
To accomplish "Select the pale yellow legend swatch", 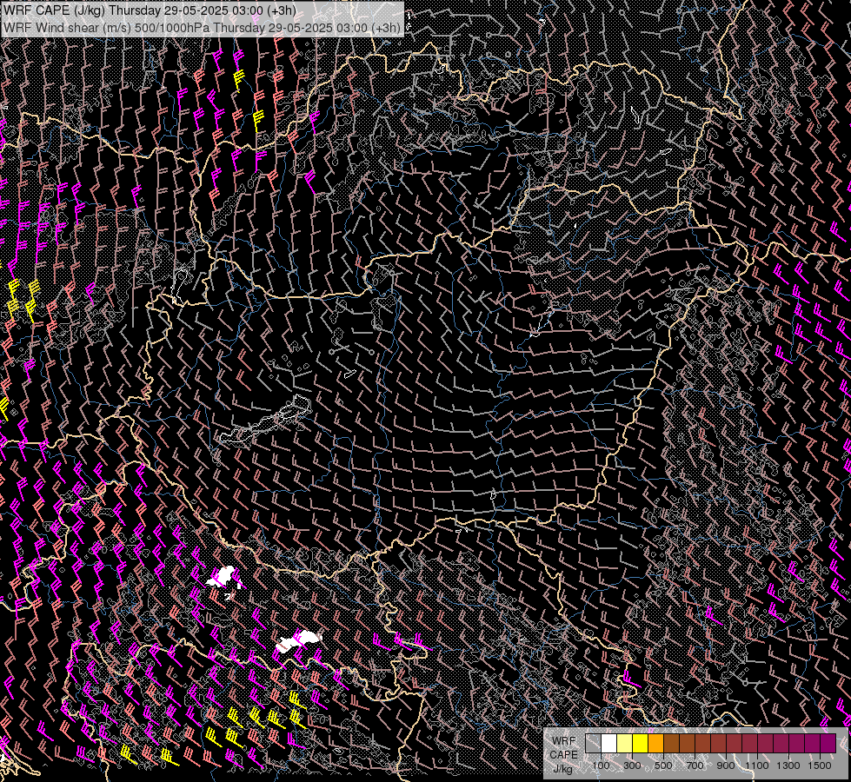I will pyautogui.click(x=625, y=744).
